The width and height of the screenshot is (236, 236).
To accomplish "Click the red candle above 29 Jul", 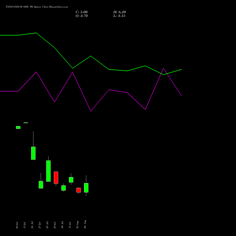I will click(x=56, y=177).
